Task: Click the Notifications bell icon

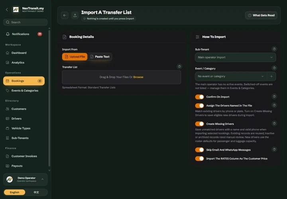Action: 8,34
